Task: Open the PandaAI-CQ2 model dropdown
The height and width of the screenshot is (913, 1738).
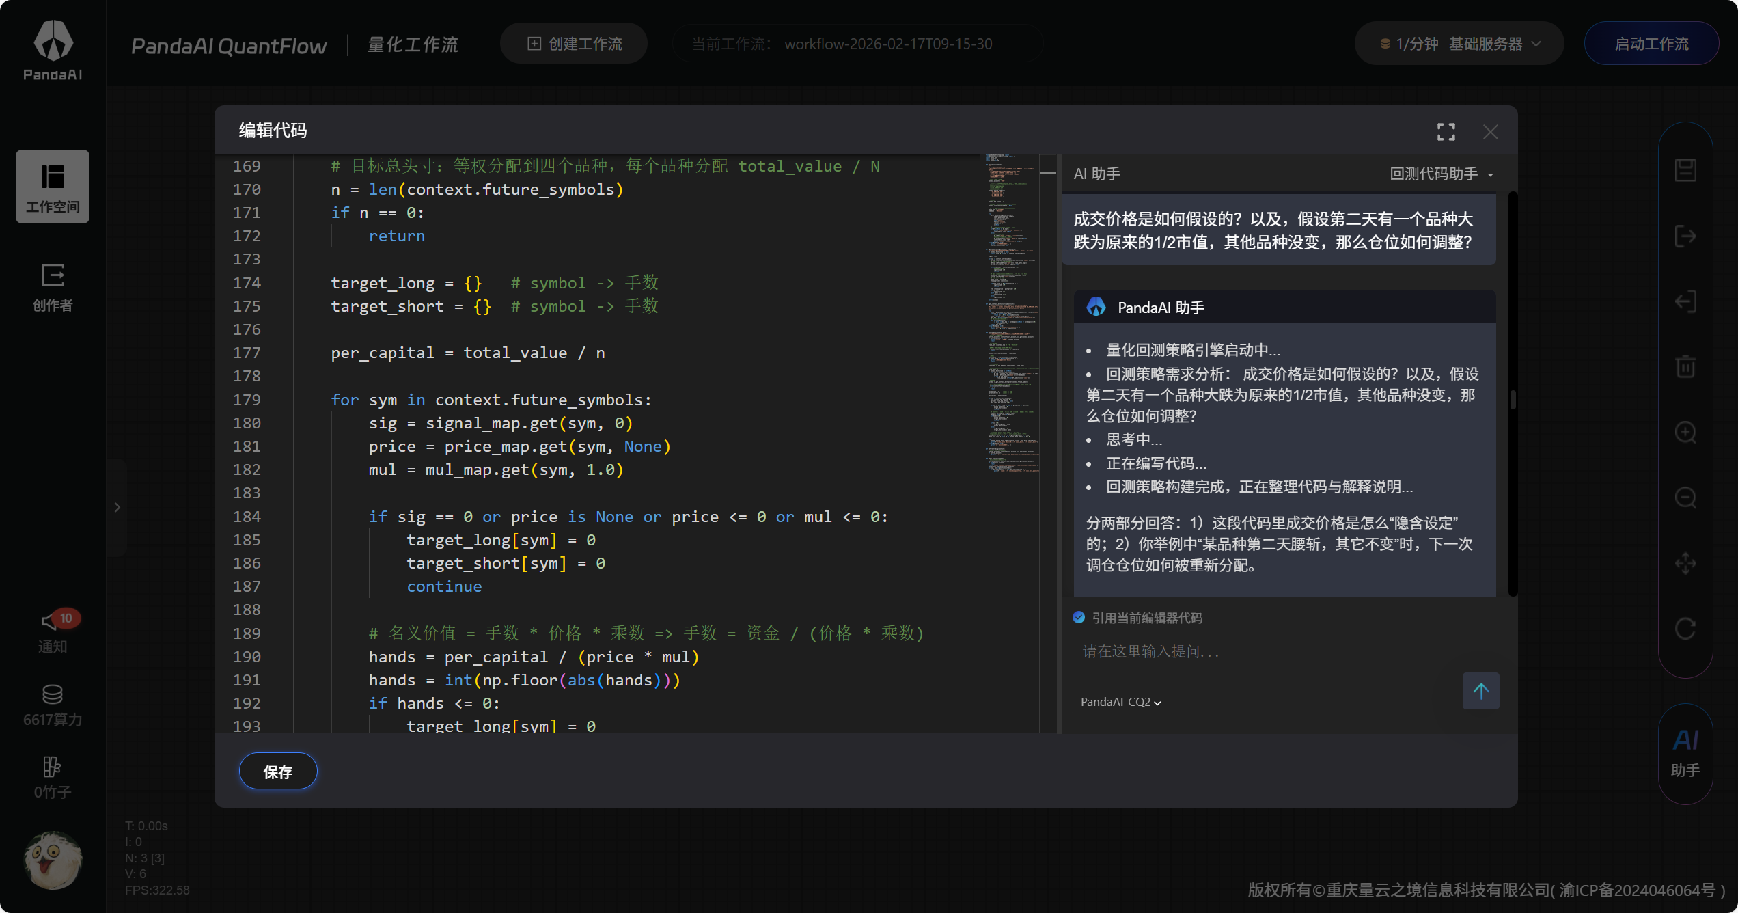Action: (1120, 702)
